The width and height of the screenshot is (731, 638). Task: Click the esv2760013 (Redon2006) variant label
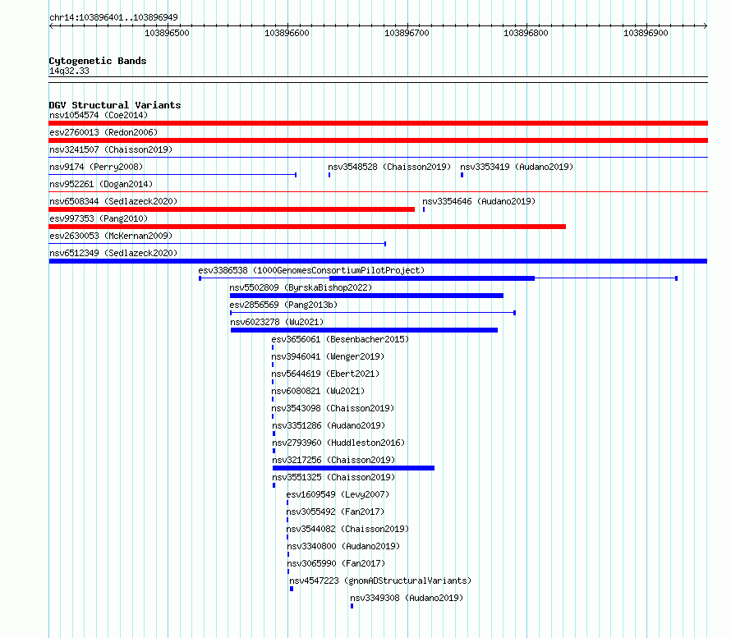tap(103, 132)
